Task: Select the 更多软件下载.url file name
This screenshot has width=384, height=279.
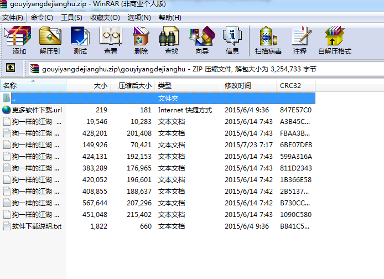Action: (37, 110)
